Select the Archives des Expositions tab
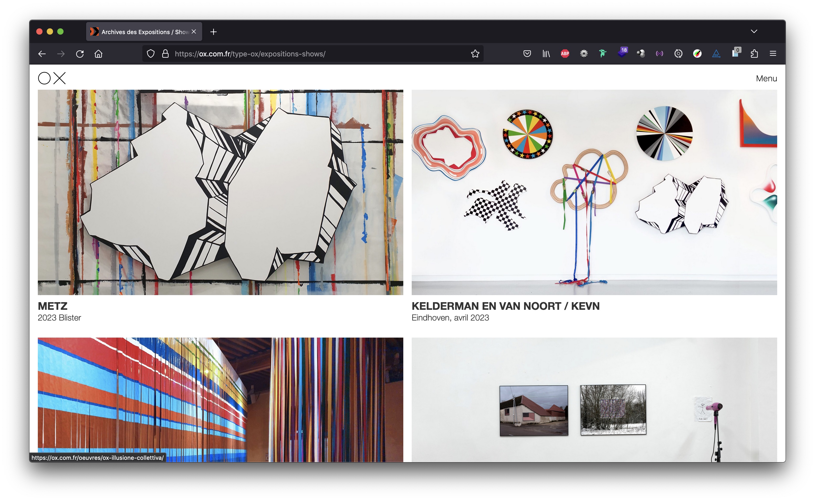 tap(144, 32)
